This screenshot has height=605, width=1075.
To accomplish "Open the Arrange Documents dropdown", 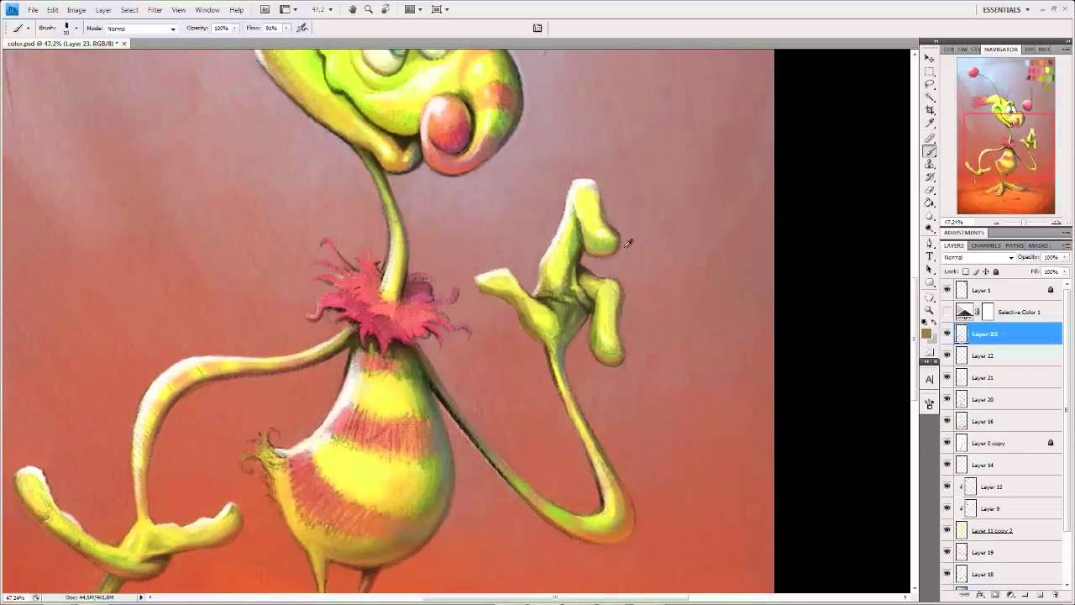I will (x=413, y=9).
